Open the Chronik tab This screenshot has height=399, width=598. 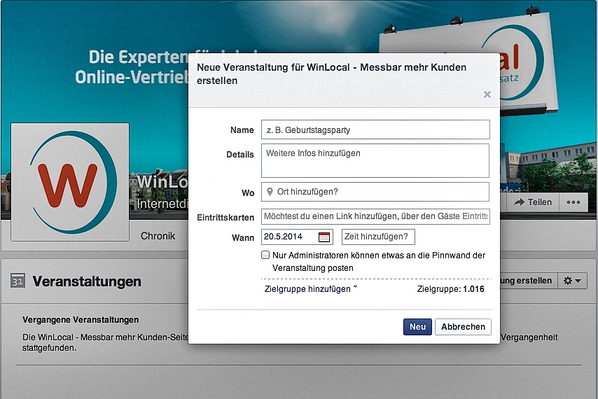click(x=158, y=236)
